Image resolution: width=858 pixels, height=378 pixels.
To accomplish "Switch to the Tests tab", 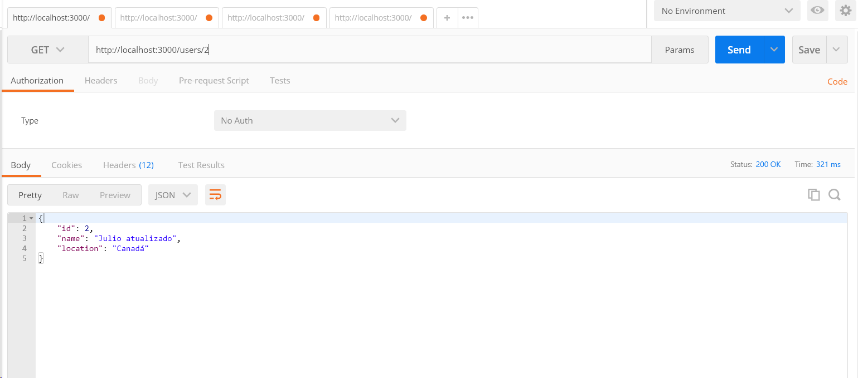I will click(279, 80).
